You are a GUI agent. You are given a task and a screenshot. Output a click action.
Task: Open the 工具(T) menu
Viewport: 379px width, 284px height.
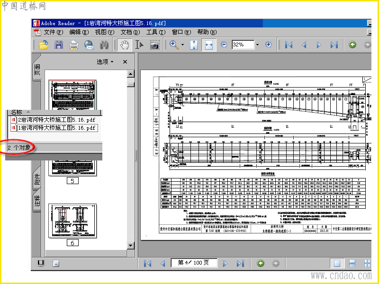coord(156,32)
